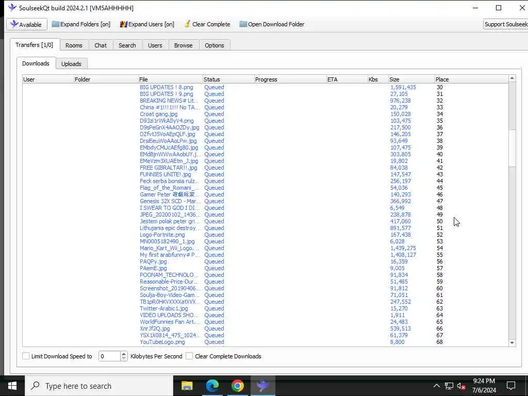Select YouTubeLogo.png in the list

click(162, 342)
